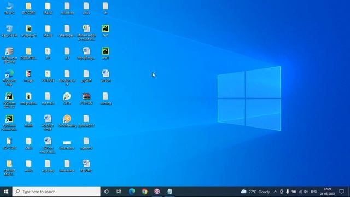350x197 pixels.
Task: Open the muted volume tray icon
Action: tap(306, 192)
